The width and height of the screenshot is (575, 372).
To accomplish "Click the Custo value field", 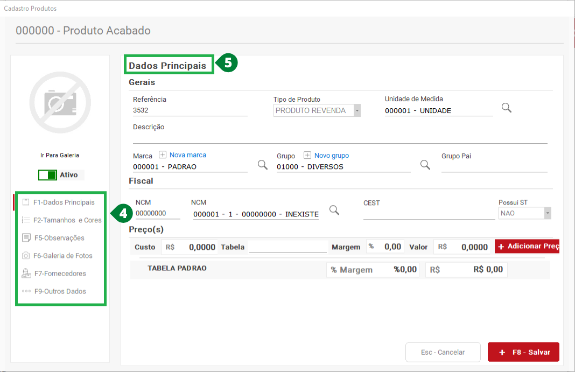I will (190, 247).
